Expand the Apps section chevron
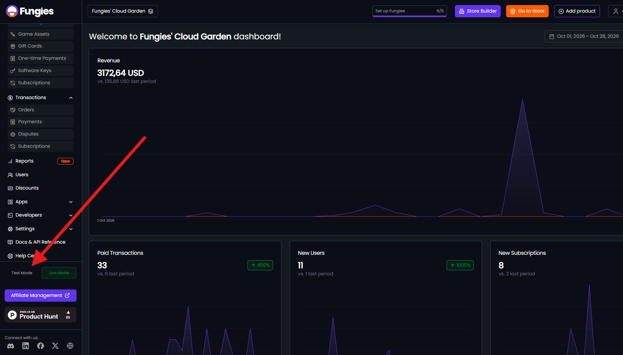The height and width of the screenshot is (355, 623). (x=71, y=202)
